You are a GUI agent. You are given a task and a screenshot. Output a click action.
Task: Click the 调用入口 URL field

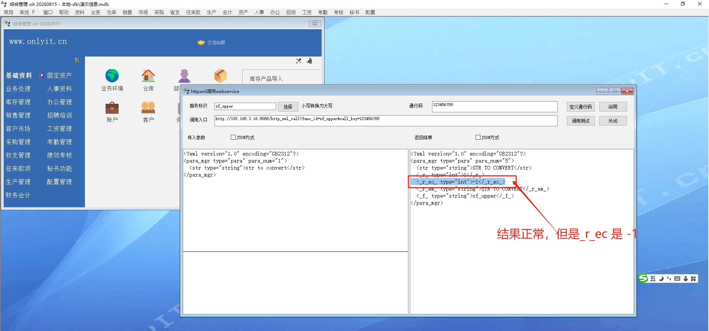[x=386, y=121]
